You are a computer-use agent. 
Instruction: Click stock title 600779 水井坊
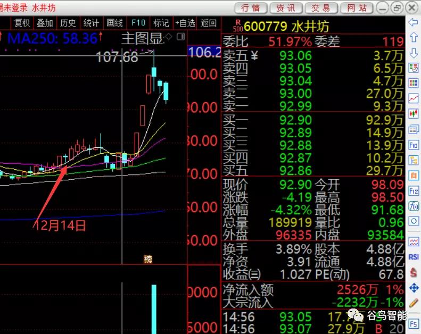(x=286, y=26)
